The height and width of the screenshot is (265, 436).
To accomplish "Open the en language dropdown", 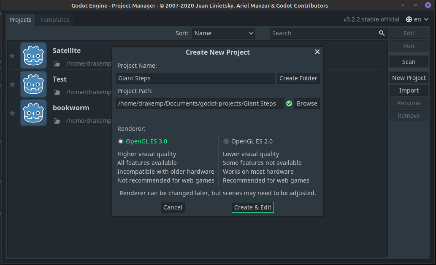I will pos(417,19).
